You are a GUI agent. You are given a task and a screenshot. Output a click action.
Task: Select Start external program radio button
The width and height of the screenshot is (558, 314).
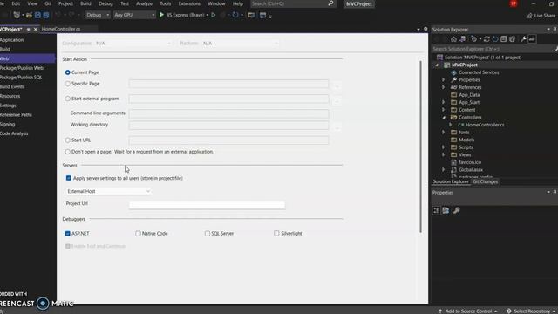tap(68, 99)
